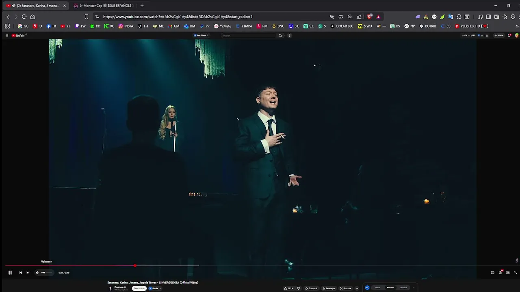Switch to Monster Cap 55 tab
This screenshot has height=292, width=520.
pyautogui.click(x=104, y=6)
